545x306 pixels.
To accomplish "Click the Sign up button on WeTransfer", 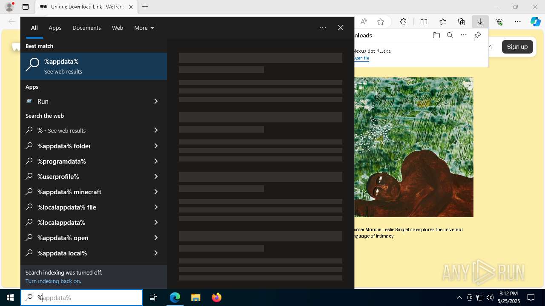I will 517,47.
